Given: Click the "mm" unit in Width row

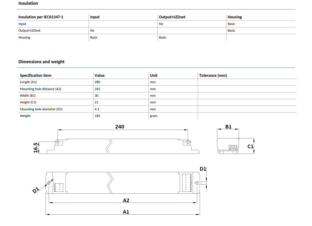Looking at the screenshot, I should pos(153,95).
